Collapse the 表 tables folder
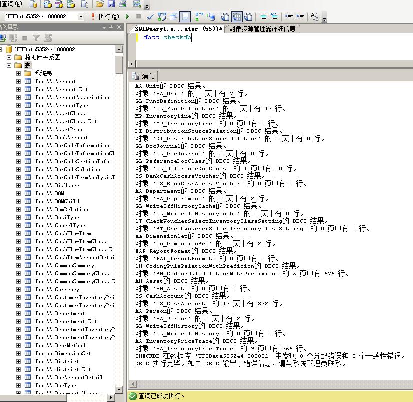 (x=9, y=66)
